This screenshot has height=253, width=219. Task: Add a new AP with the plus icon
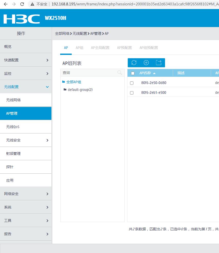coord(146,63)
